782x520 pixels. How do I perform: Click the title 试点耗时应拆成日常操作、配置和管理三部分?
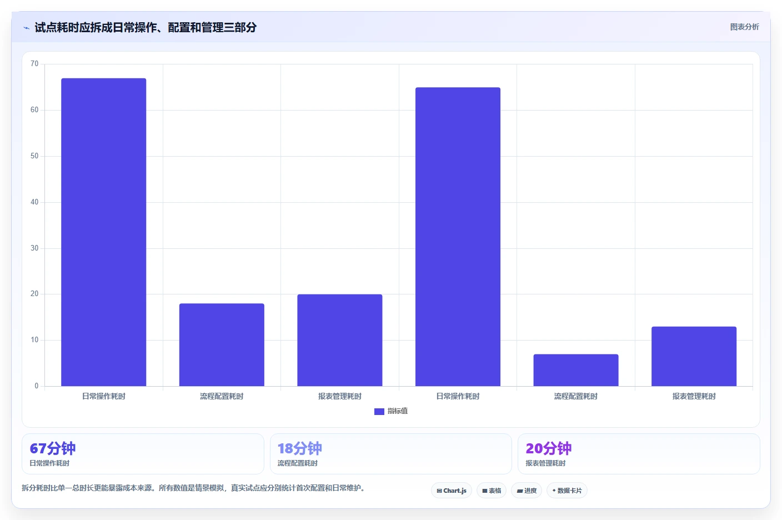click(146, 27)
